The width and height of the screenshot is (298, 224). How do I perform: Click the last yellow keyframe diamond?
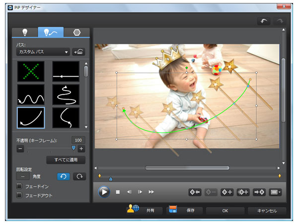coord(280,176)
